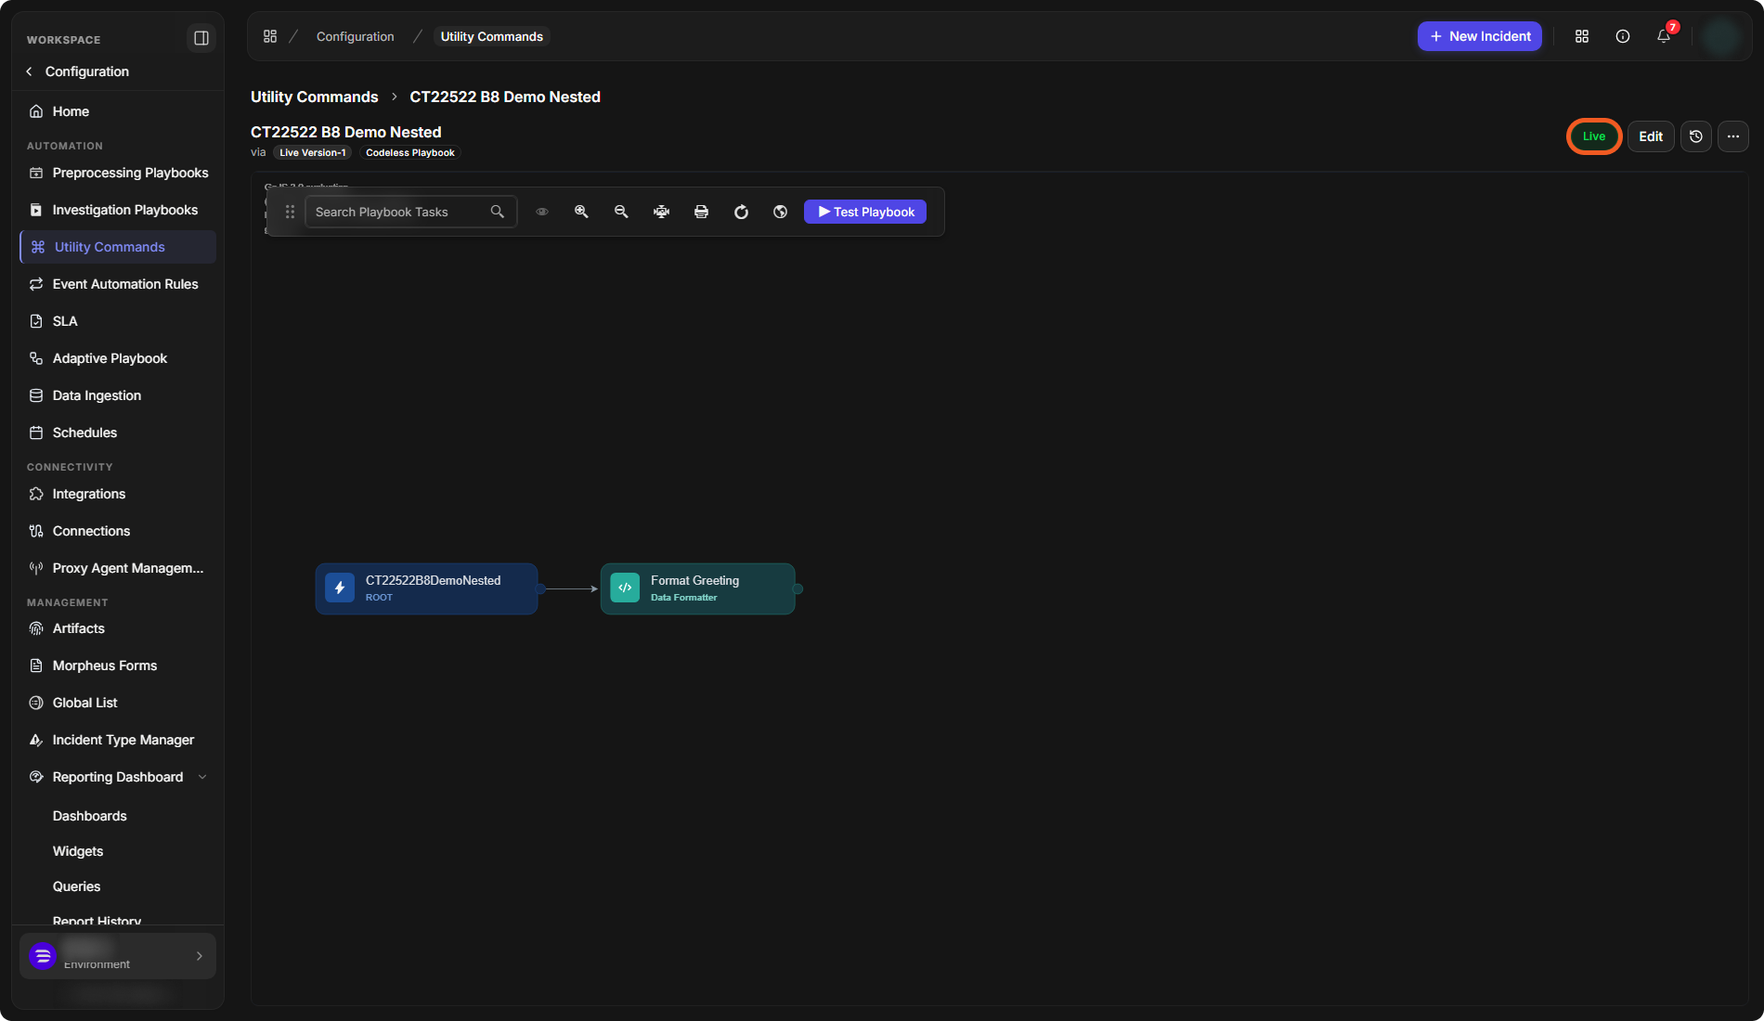Viewport: 1764px width, 1021px height.
Task: Go back to Configuration in sidebar
Action: point(78,71)
